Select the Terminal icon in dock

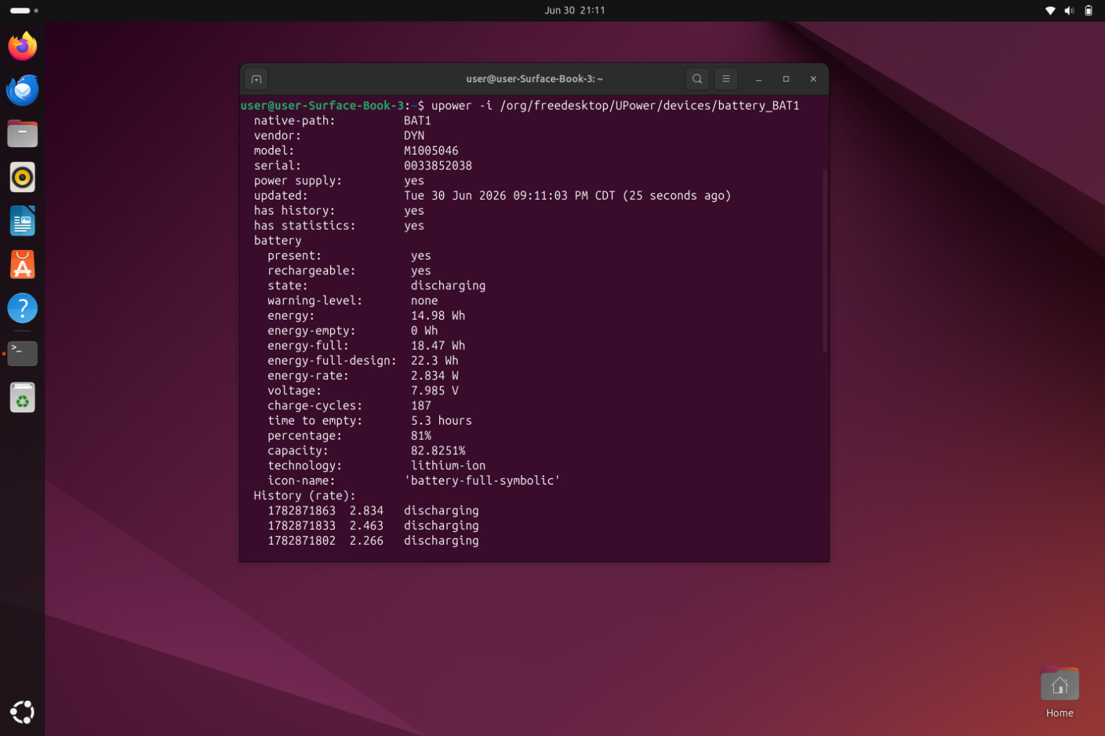click(23, 354)
